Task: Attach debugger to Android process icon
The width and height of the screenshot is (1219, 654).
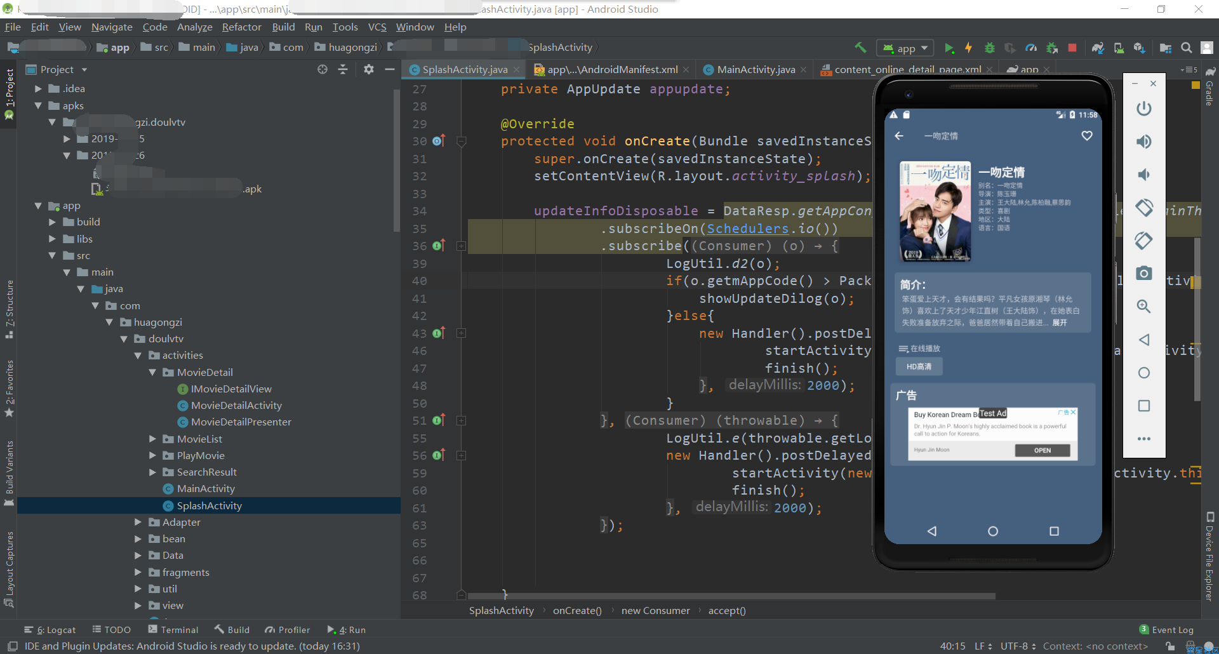Action: point(1052,48)
